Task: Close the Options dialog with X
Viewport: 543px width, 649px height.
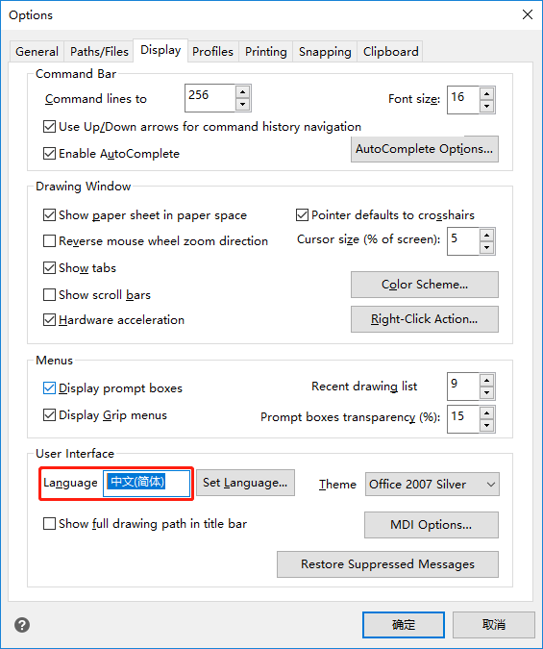Action: point(528,14)
